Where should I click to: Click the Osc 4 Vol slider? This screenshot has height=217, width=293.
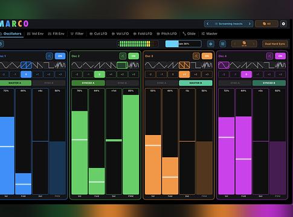[x=227, y=141]
